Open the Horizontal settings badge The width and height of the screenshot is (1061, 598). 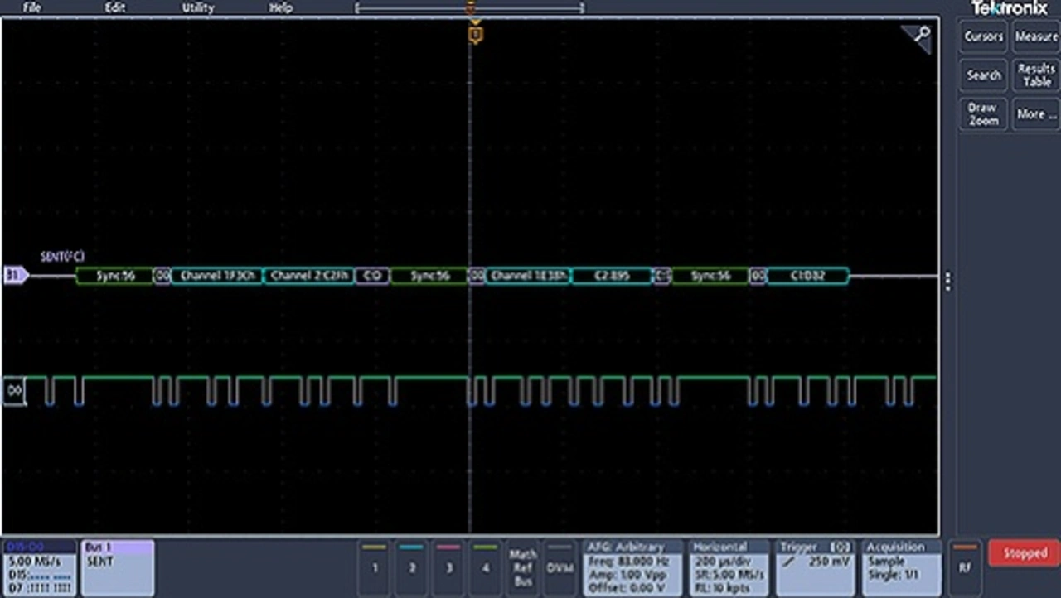tap(729, 567)
